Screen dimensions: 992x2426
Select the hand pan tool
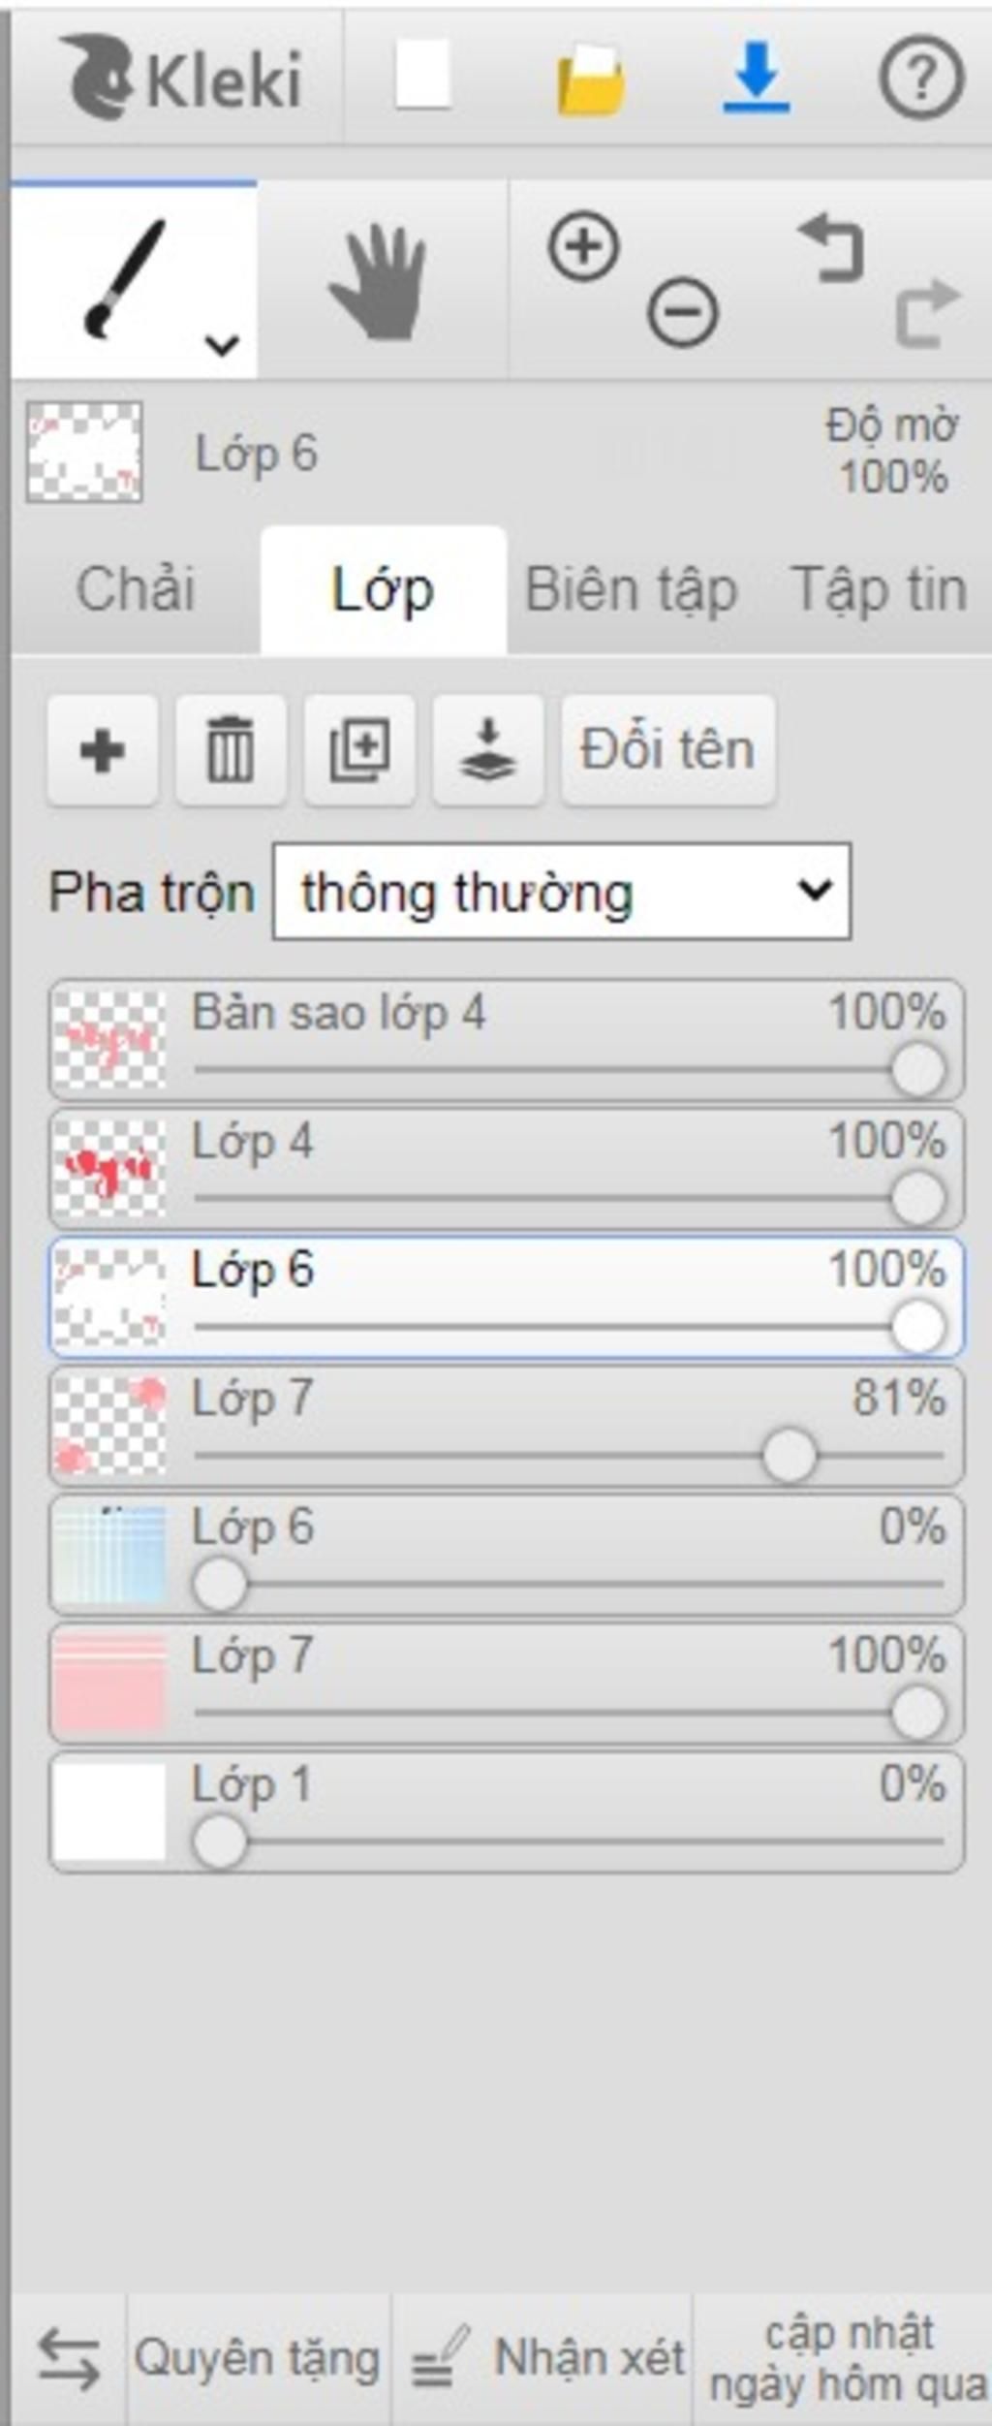coord(379,282)
